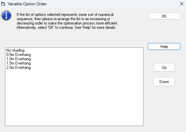186x132 pixels.
Task: Click the 'Variable Option Order' title text
Action: (27, 4)
